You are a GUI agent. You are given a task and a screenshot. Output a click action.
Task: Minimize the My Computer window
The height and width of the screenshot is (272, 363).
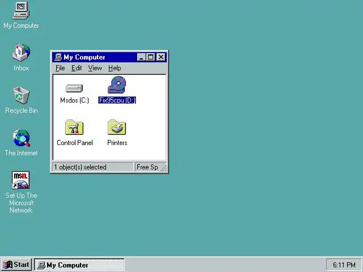point(141,57)
